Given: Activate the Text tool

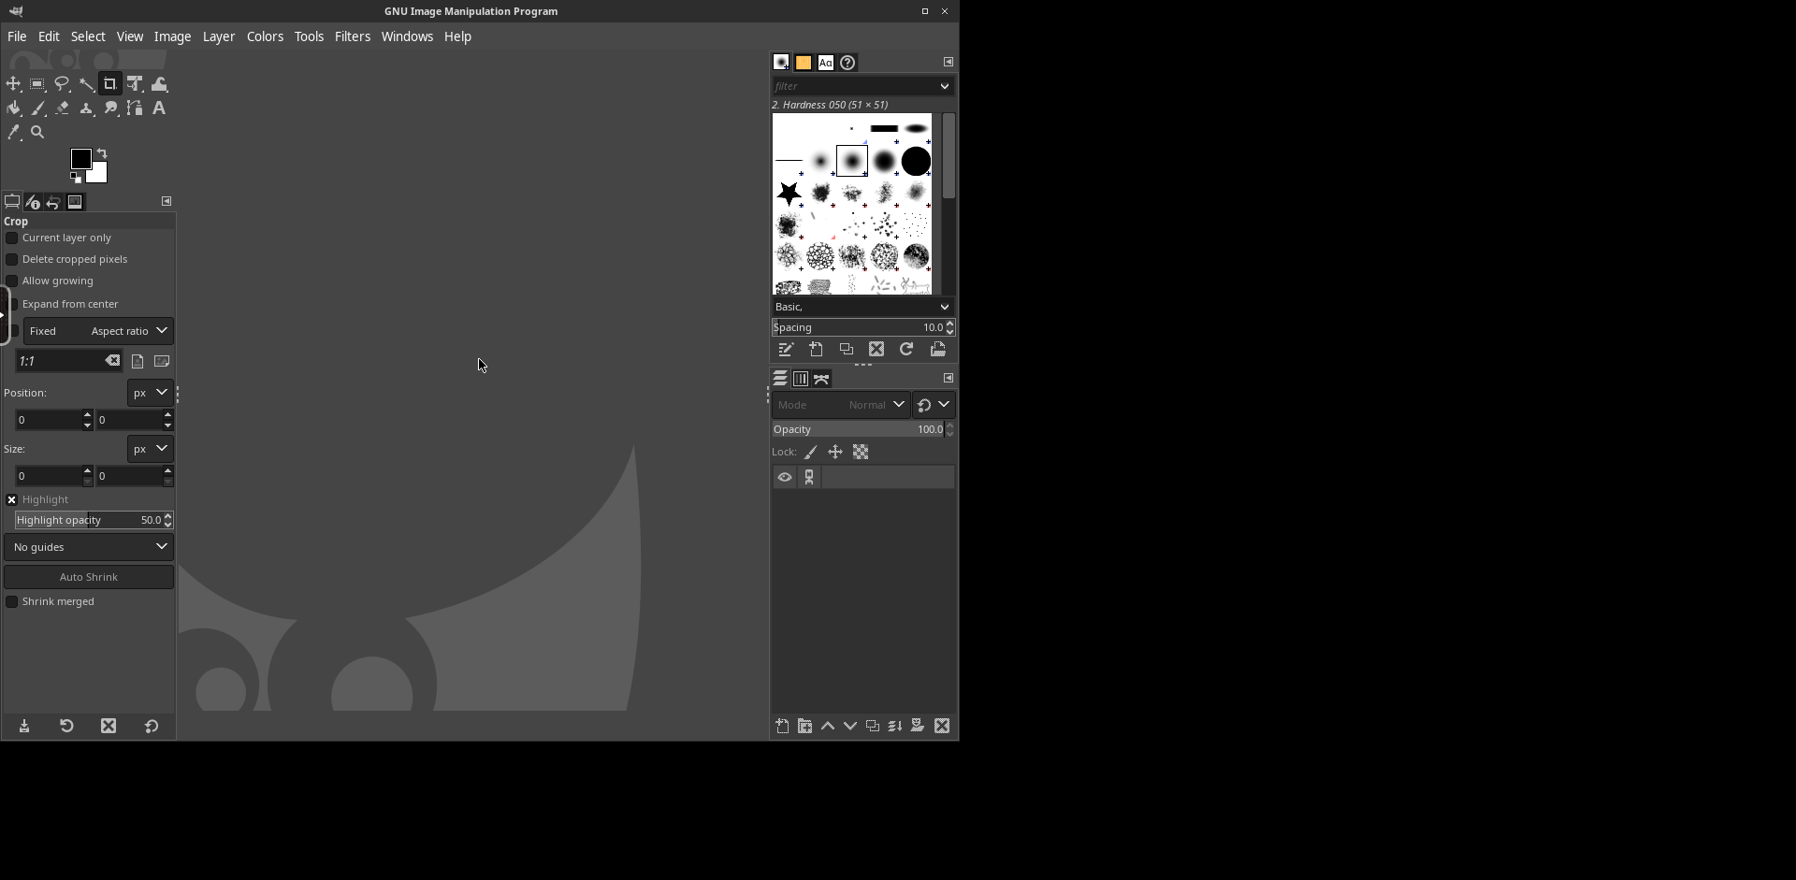Looking at the screenshot, I should 159,108.
